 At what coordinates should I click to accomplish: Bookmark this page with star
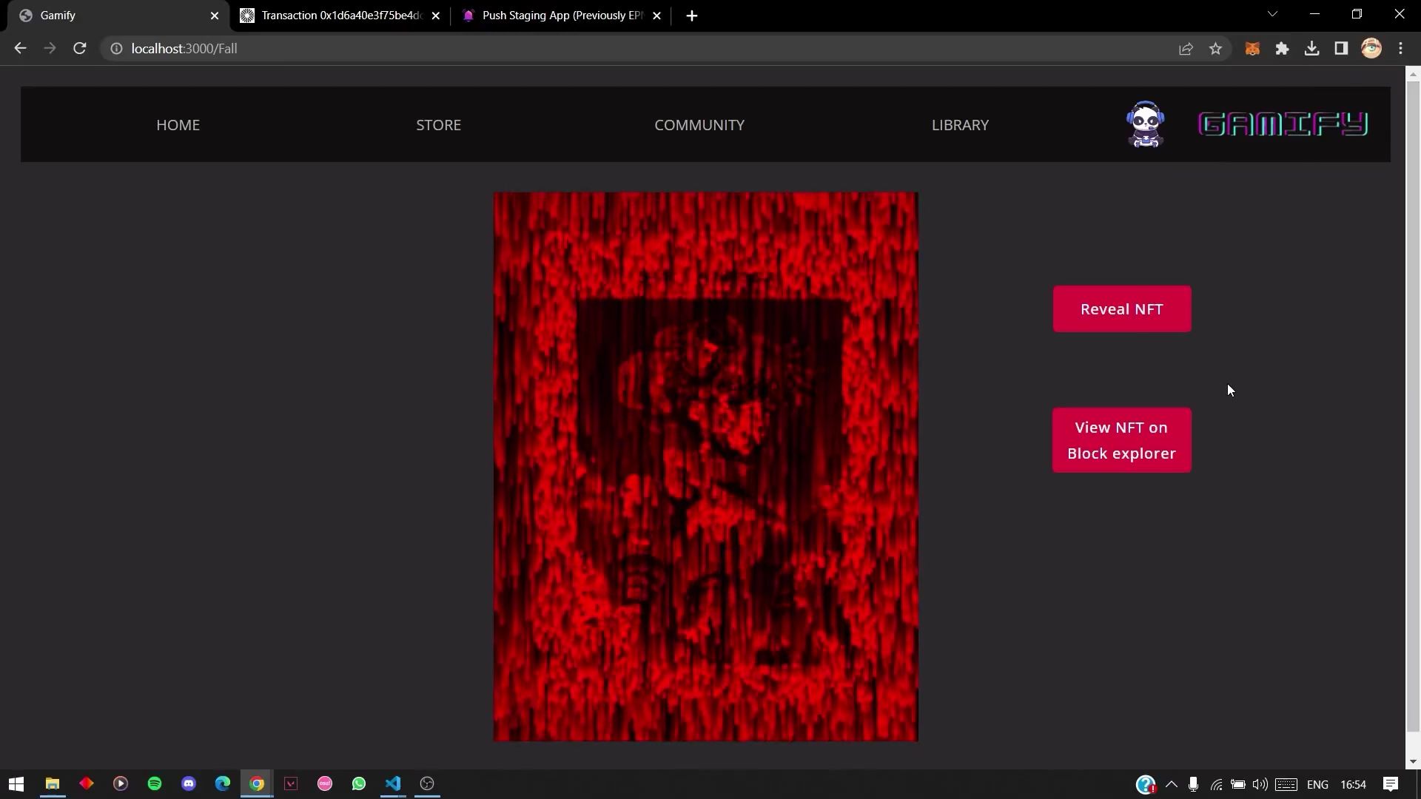[x=1215, y=49]
